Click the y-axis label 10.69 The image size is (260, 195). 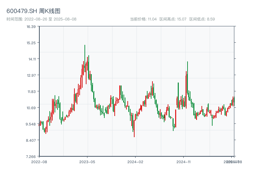point(31,108)
